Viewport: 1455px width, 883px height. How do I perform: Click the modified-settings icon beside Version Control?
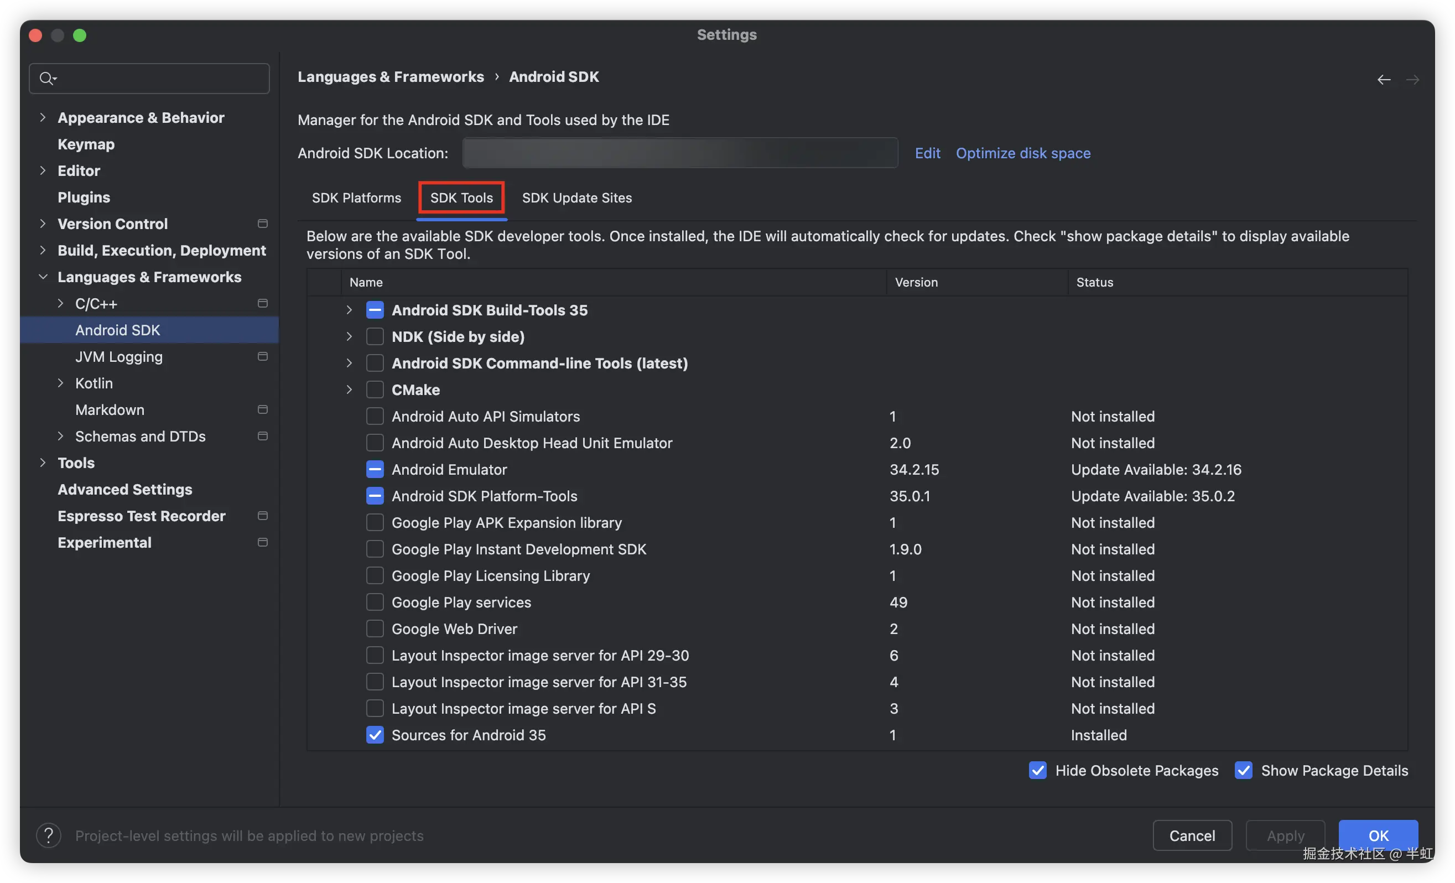tap(263, 224)
